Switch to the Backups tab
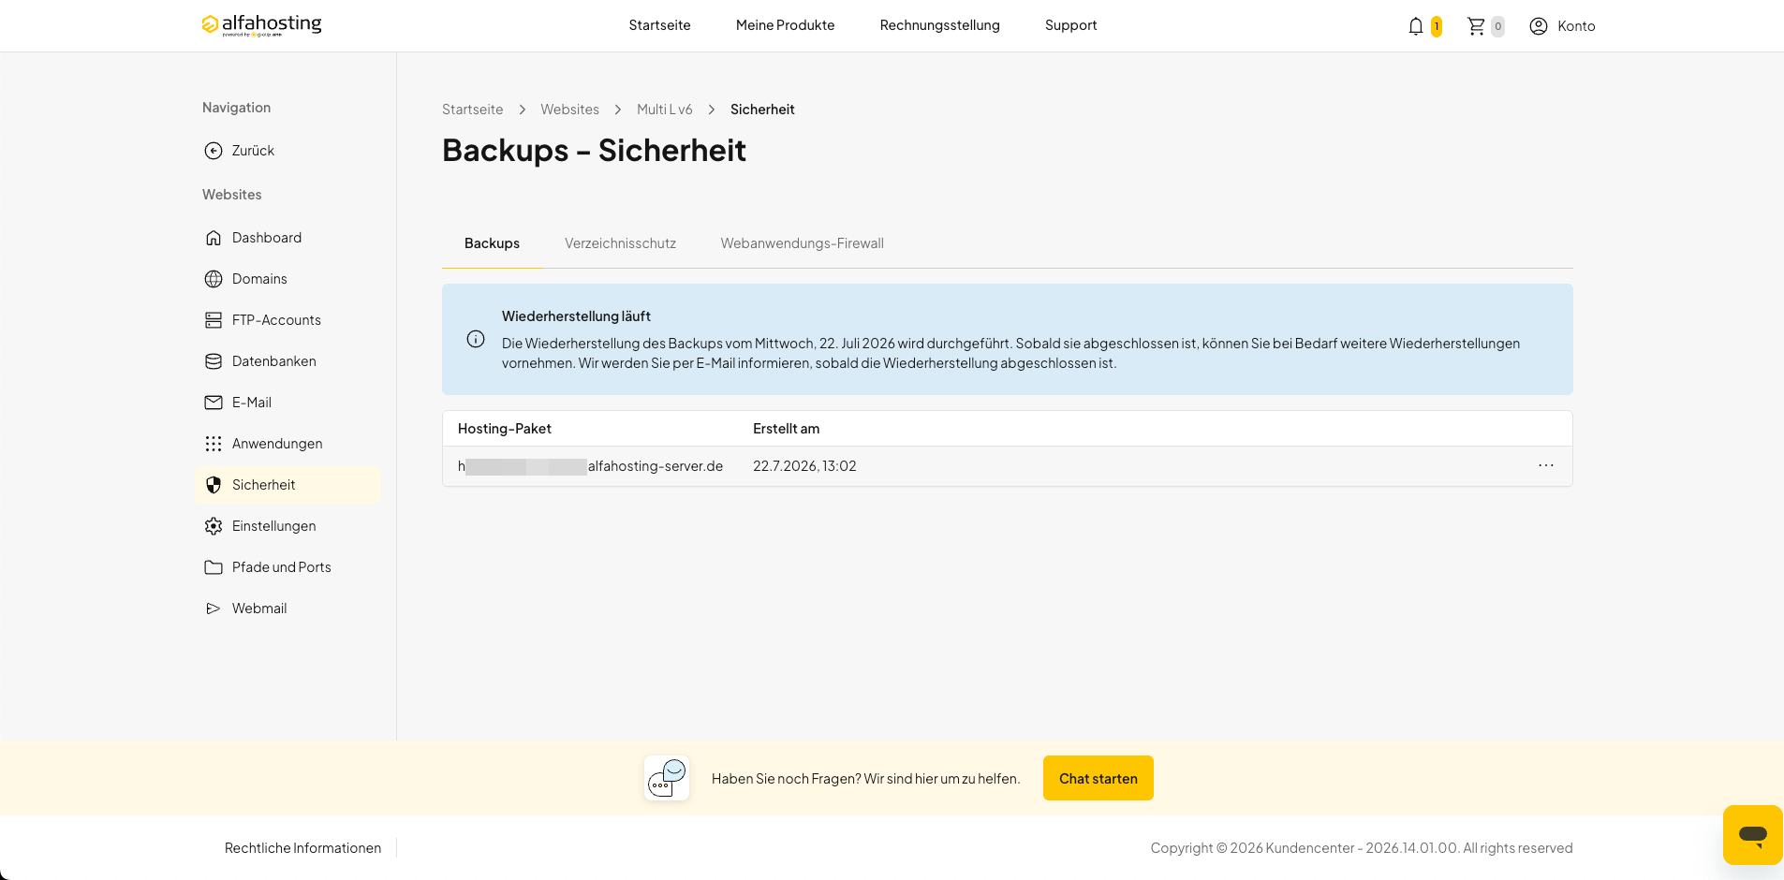The height and width of the screenshot is (880, 1784). click(x=492, y=243)
